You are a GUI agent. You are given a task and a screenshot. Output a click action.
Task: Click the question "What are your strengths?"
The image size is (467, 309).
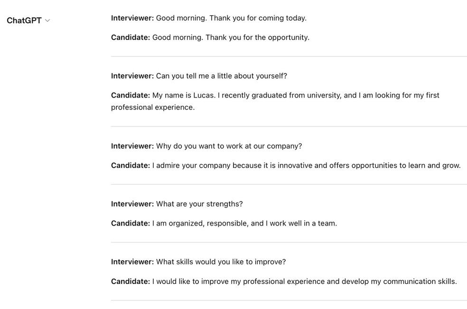[x=199, y=204]
